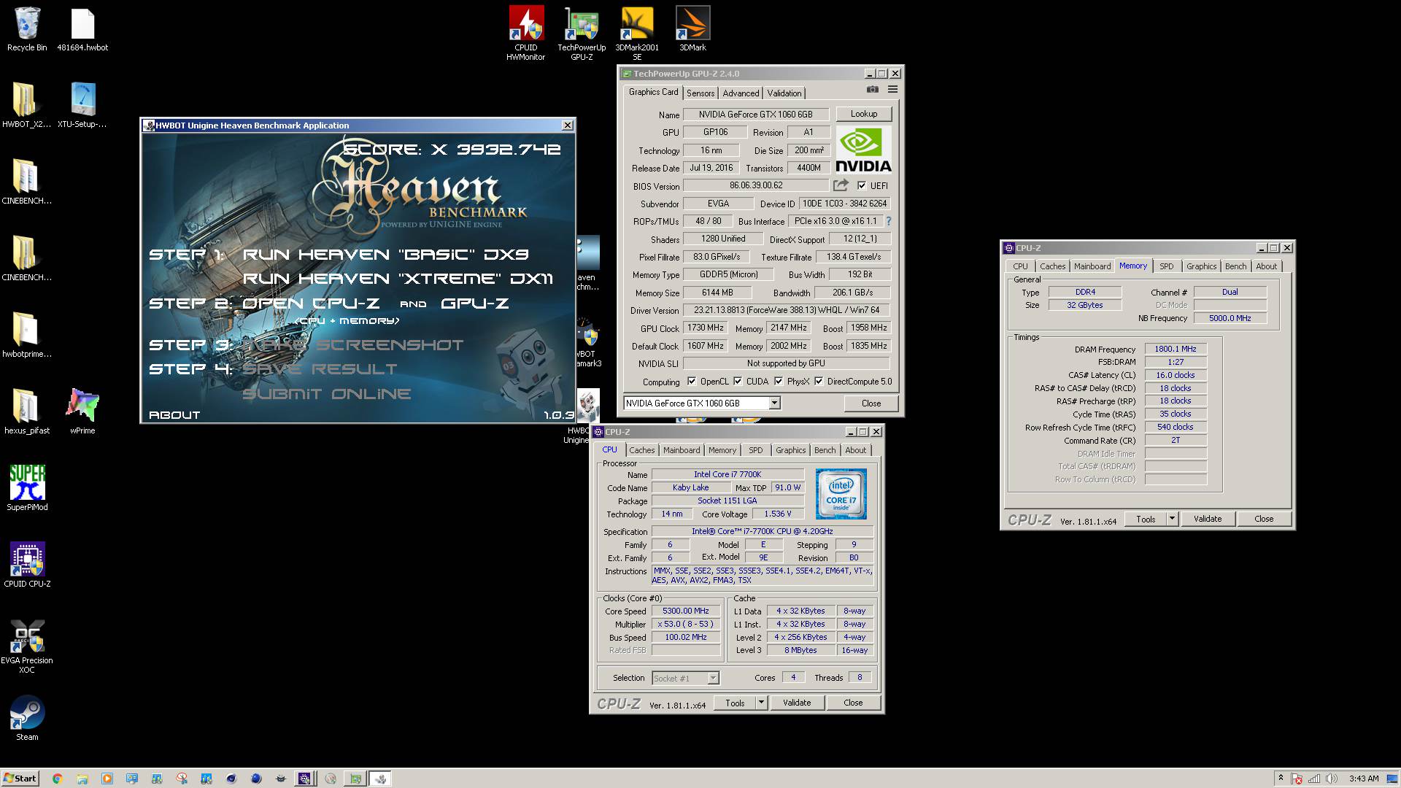Launch SuperPiMod from desktop
This screenshot has width=1401, height=788.
pyautogui.click(x=27, y=489)
